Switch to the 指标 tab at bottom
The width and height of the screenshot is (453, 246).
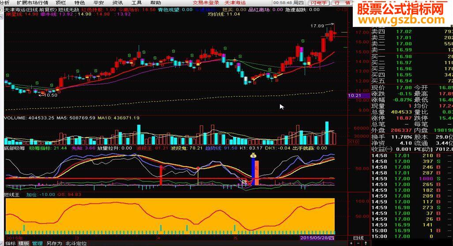click(11, 243)
